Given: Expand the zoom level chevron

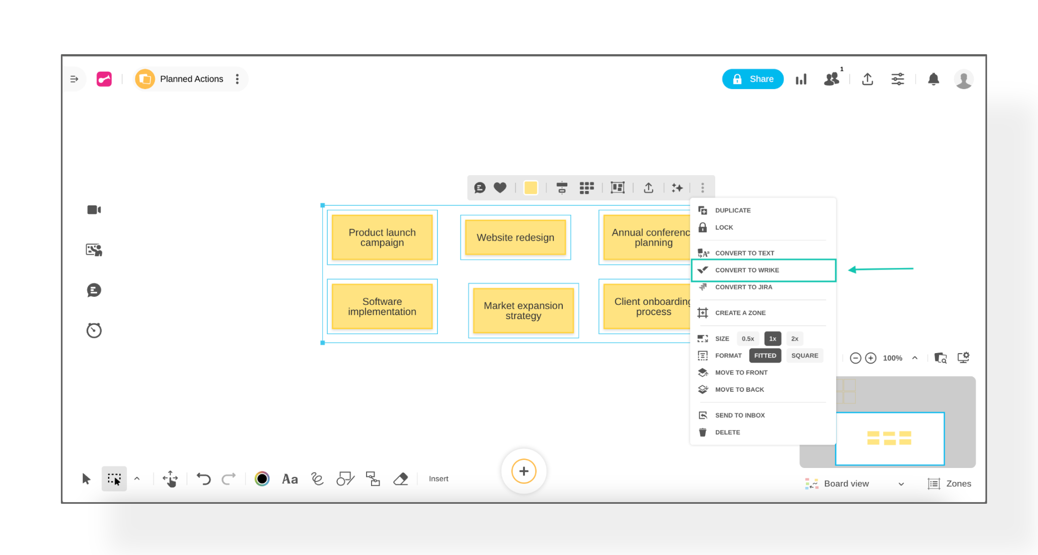Looking at the screenshot, I should 914,358.
